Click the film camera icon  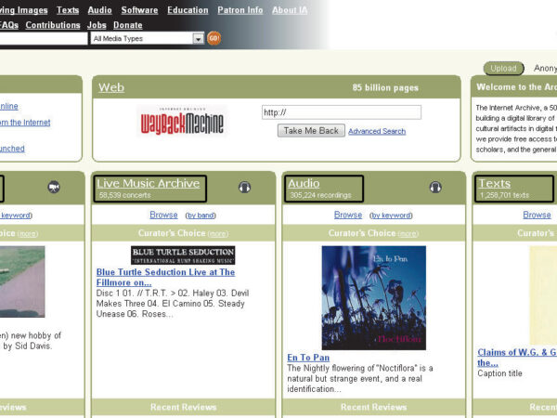pyautogui.click(x=54, y=187)
